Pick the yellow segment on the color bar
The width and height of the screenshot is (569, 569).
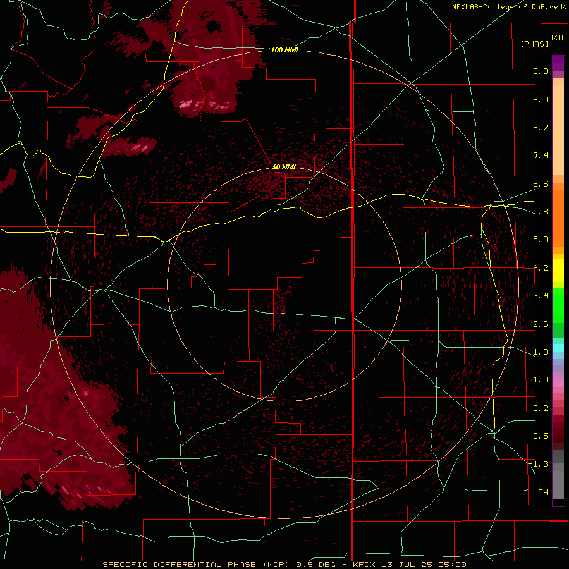click(558, 271)
